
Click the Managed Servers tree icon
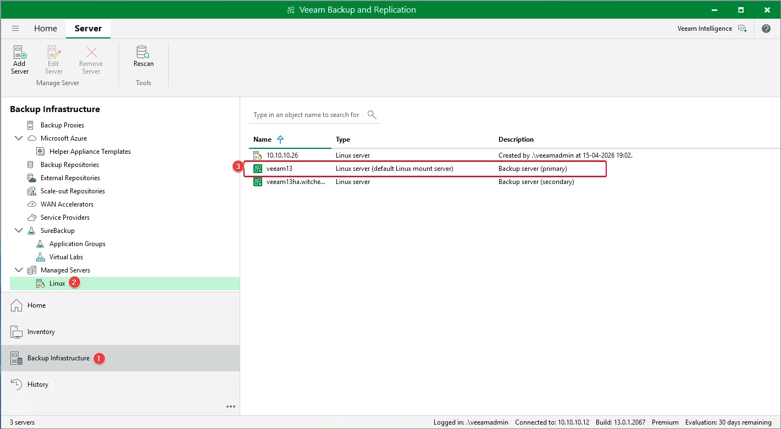[31, 270]
